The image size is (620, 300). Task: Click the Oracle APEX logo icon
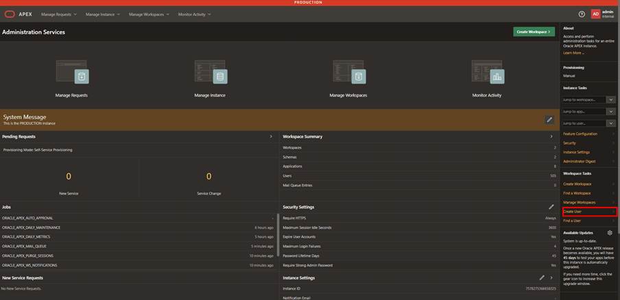pyautogui.click(x=10, y=14)
